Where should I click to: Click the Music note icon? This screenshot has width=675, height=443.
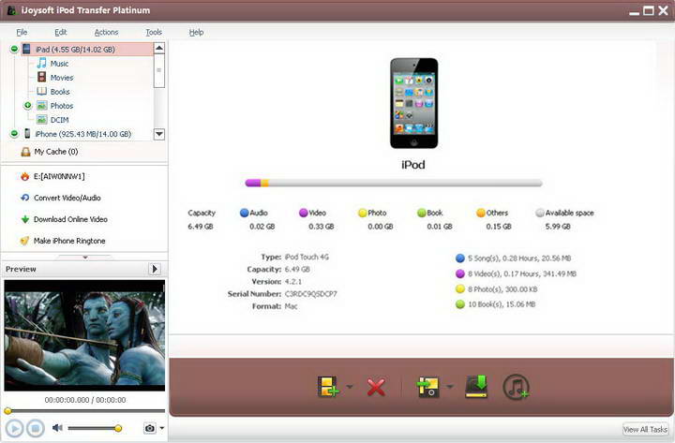(x=42, y=64)
